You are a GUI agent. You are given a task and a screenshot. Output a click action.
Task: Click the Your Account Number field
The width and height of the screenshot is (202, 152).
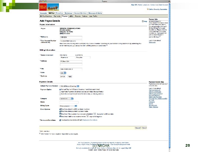click(71, 41)
